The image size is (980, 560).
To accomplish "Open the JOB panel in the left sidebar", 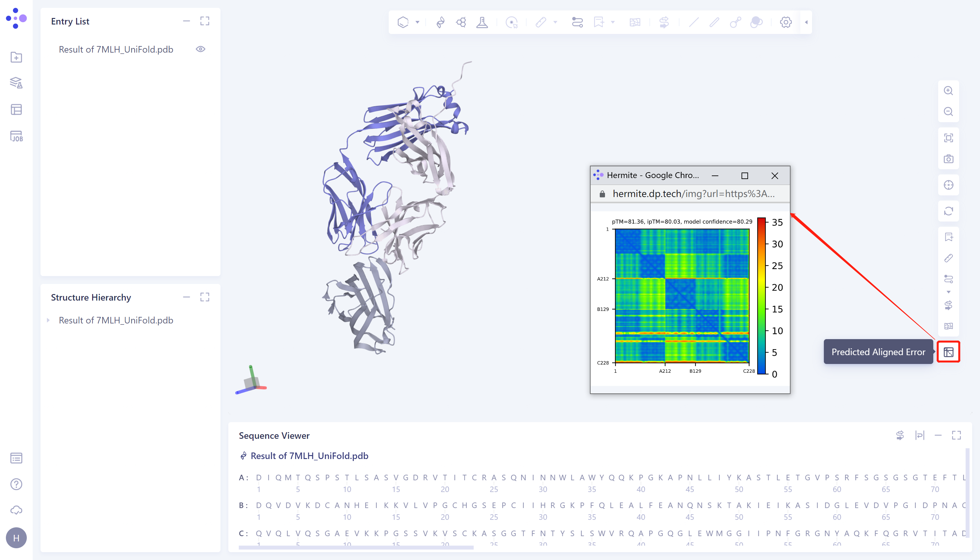I will [16, 136].
